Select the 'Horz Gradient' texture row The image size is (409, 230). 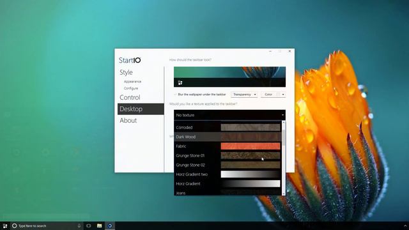pos(228,183)
